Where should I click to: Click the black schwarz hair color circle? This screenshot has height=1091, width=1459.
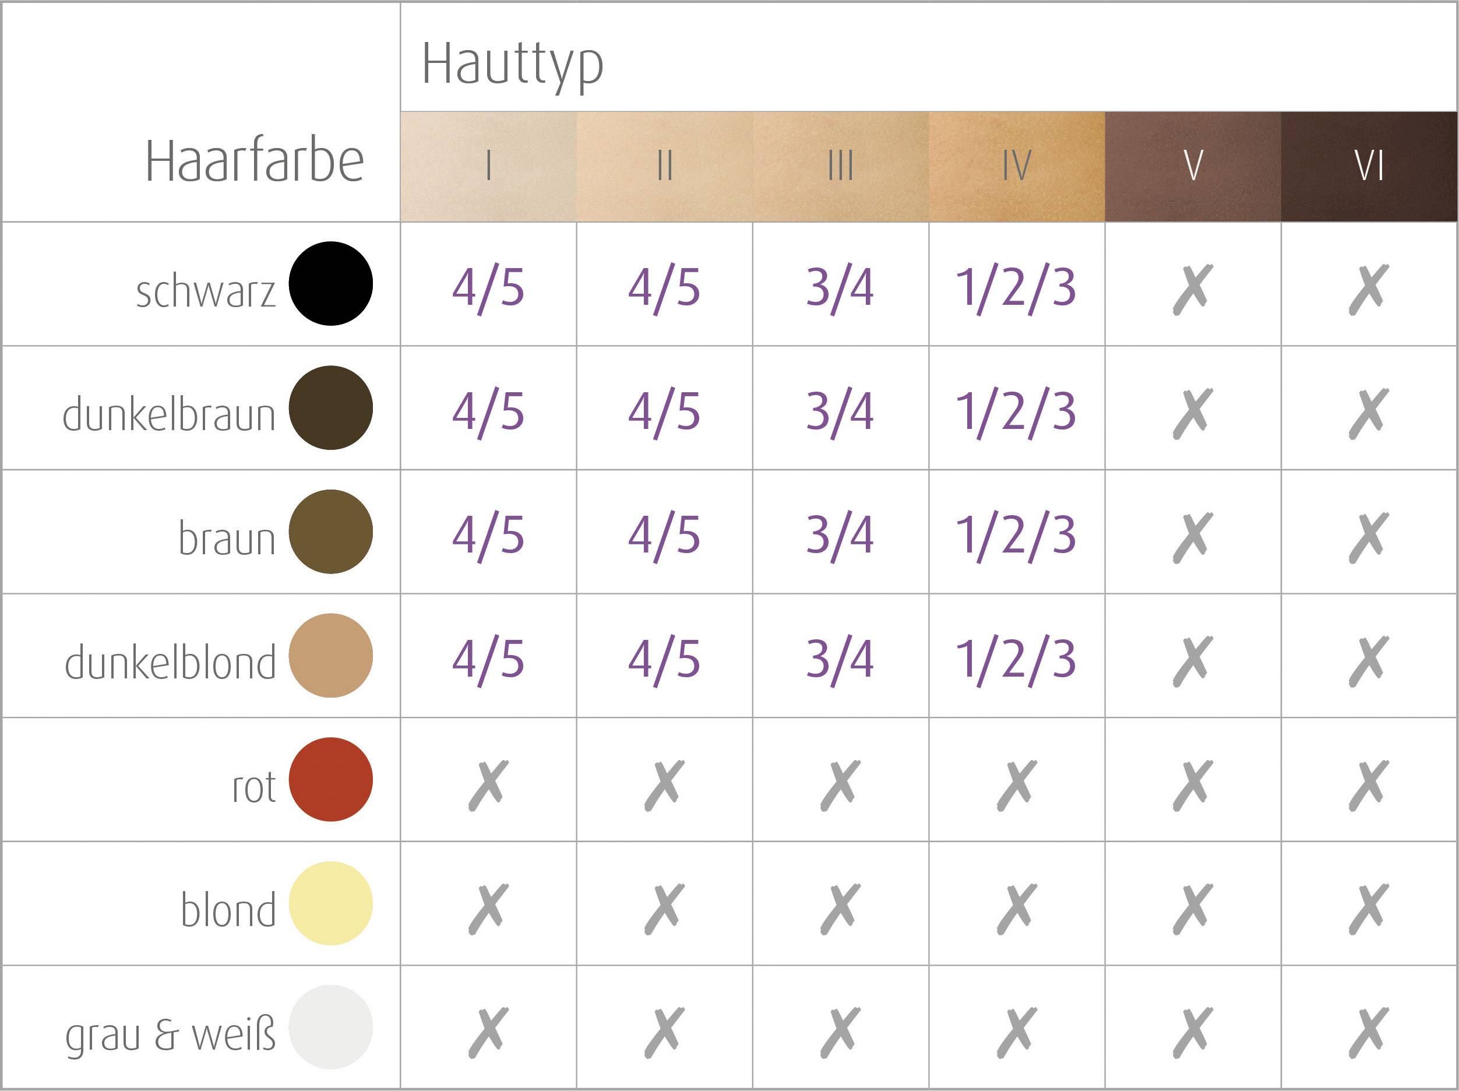point(330,284)
